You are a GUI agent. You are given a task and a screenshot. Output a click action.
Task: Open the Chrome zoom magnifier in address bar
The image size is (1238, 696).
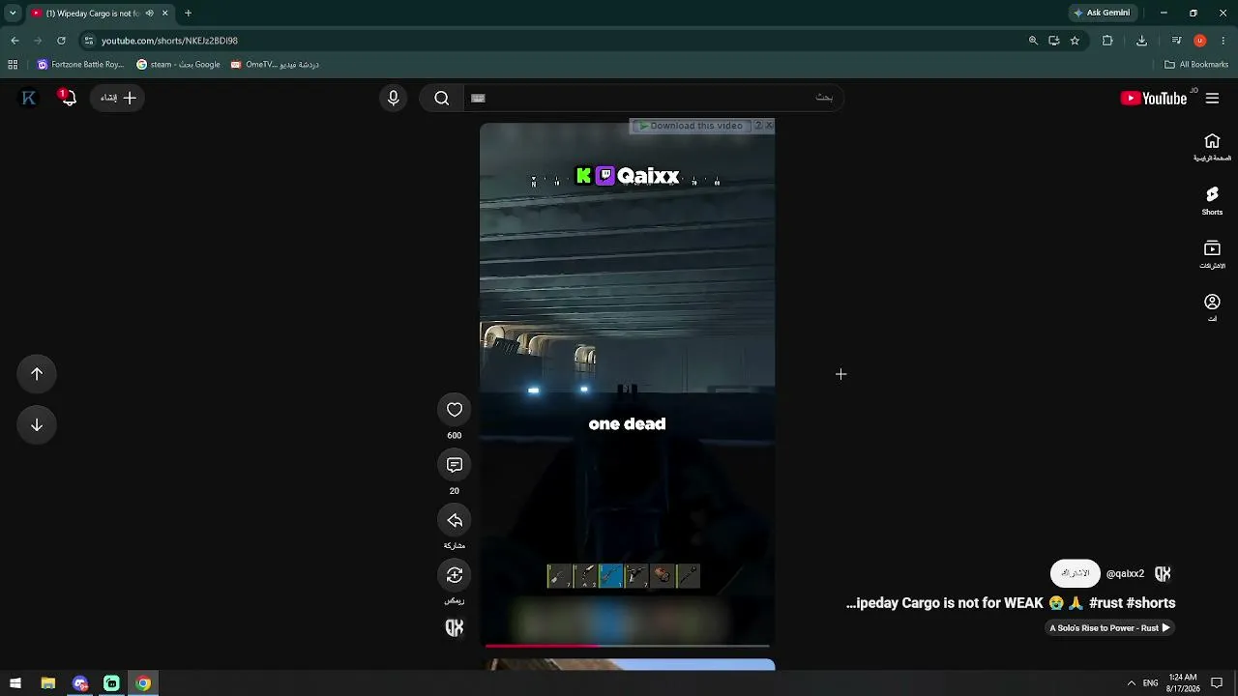(1033, 41)
